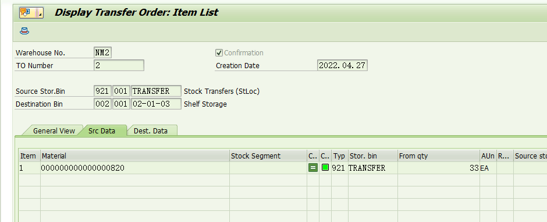Select the Warehouse No. field NM2
The image size is (547, 222).
click(x=103, y=52)
